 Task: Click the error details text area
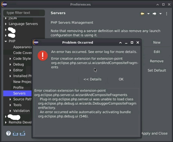86,112
